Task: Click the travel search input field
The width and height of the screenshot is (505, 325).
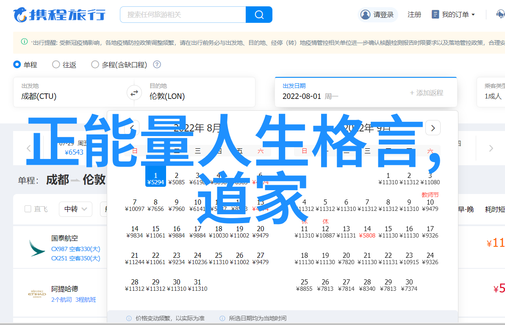Action: point(183,15)
